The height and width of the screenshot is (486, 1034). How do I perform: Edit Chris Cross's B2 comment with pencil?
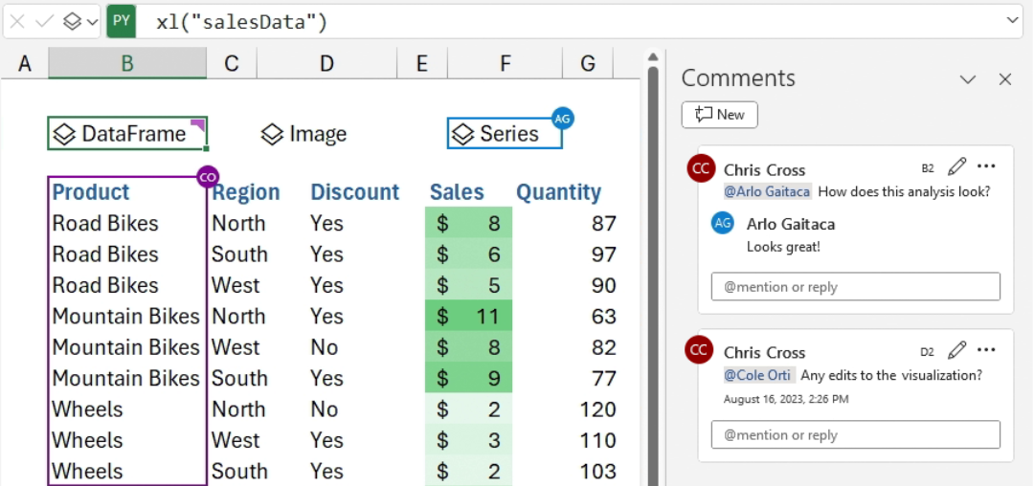956,167
